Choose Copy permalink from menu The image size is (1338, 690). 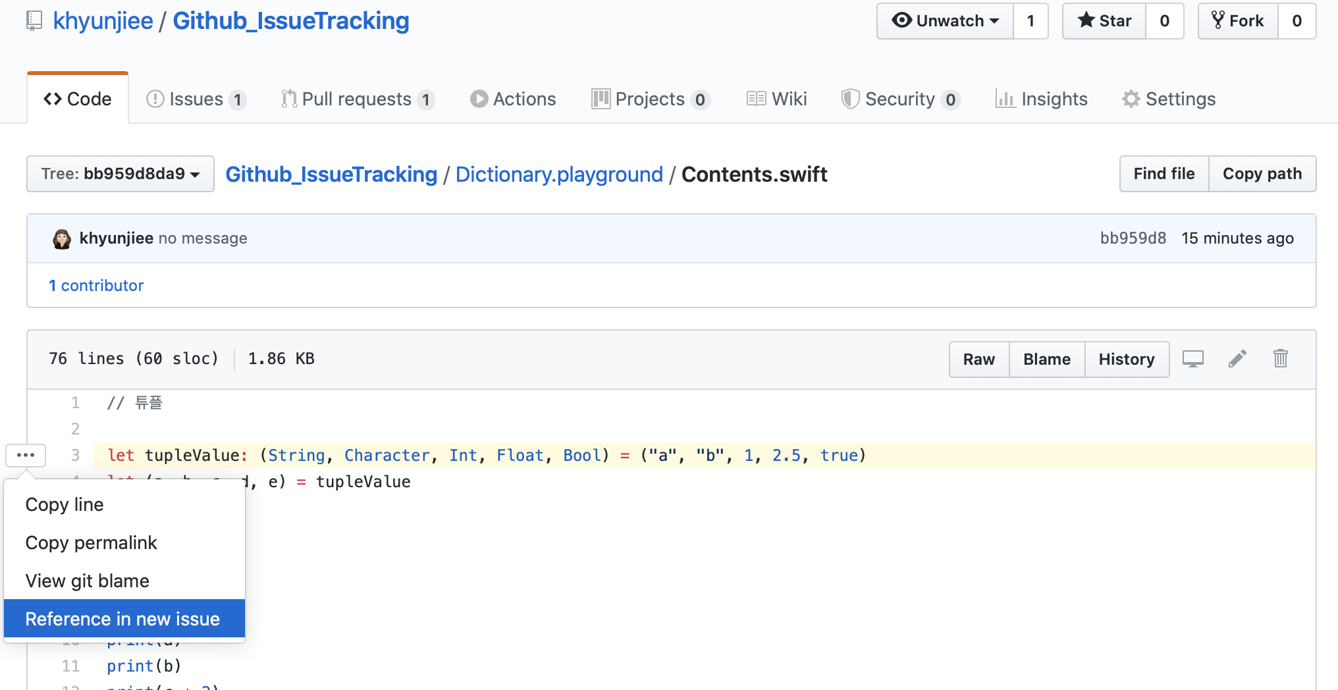coord(91,543)
